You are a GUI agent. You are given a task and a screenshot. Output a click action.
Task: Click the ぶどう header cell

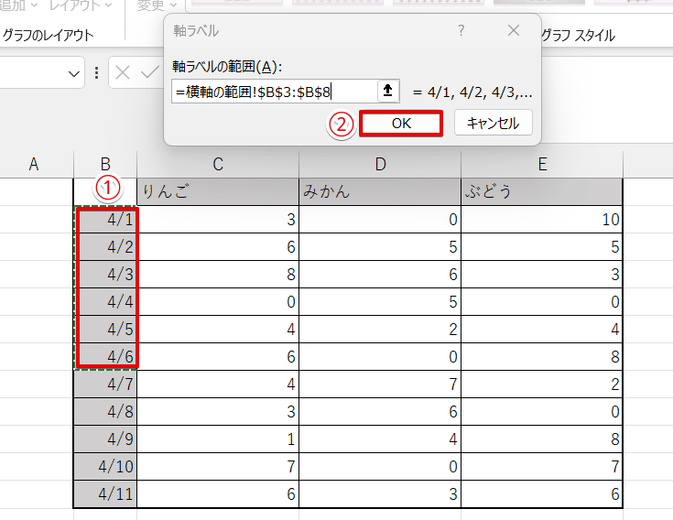click(x=542, y=191)
